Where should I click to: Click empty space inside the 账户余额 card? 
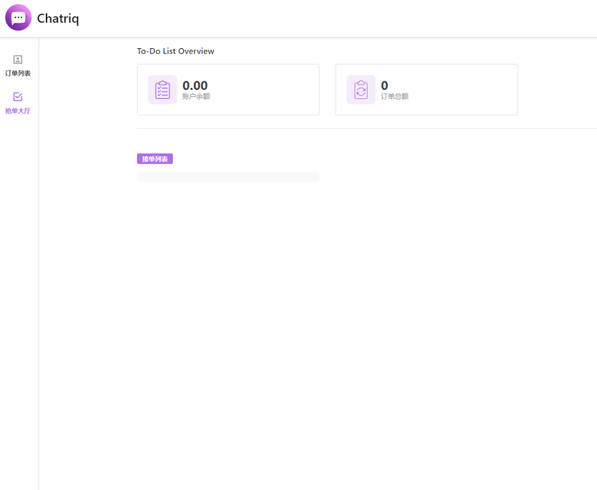(x=269, y=89)
